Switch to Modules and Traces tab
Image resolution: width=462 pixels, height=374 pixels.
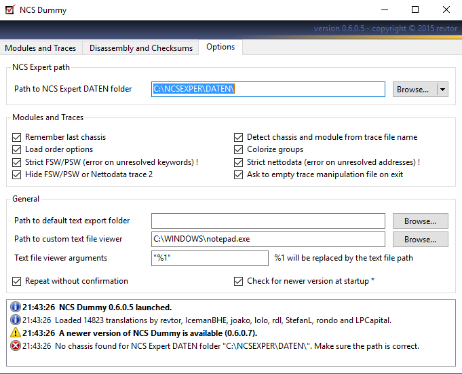(41, 48)
